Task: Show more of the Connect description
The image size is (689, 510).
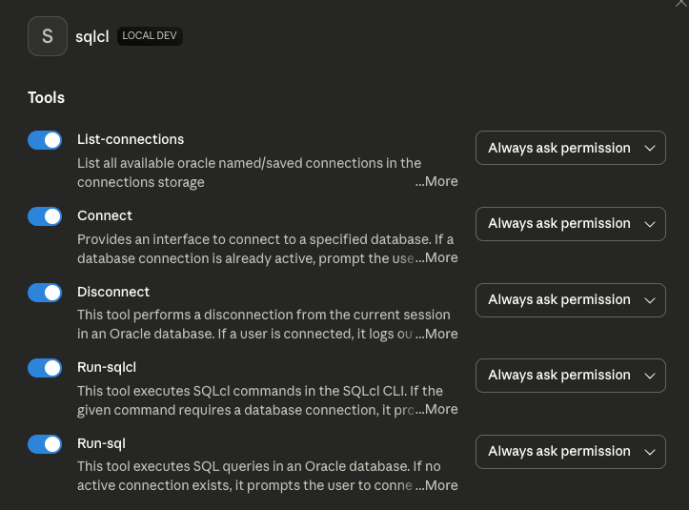Action: (x=437, y=257)
